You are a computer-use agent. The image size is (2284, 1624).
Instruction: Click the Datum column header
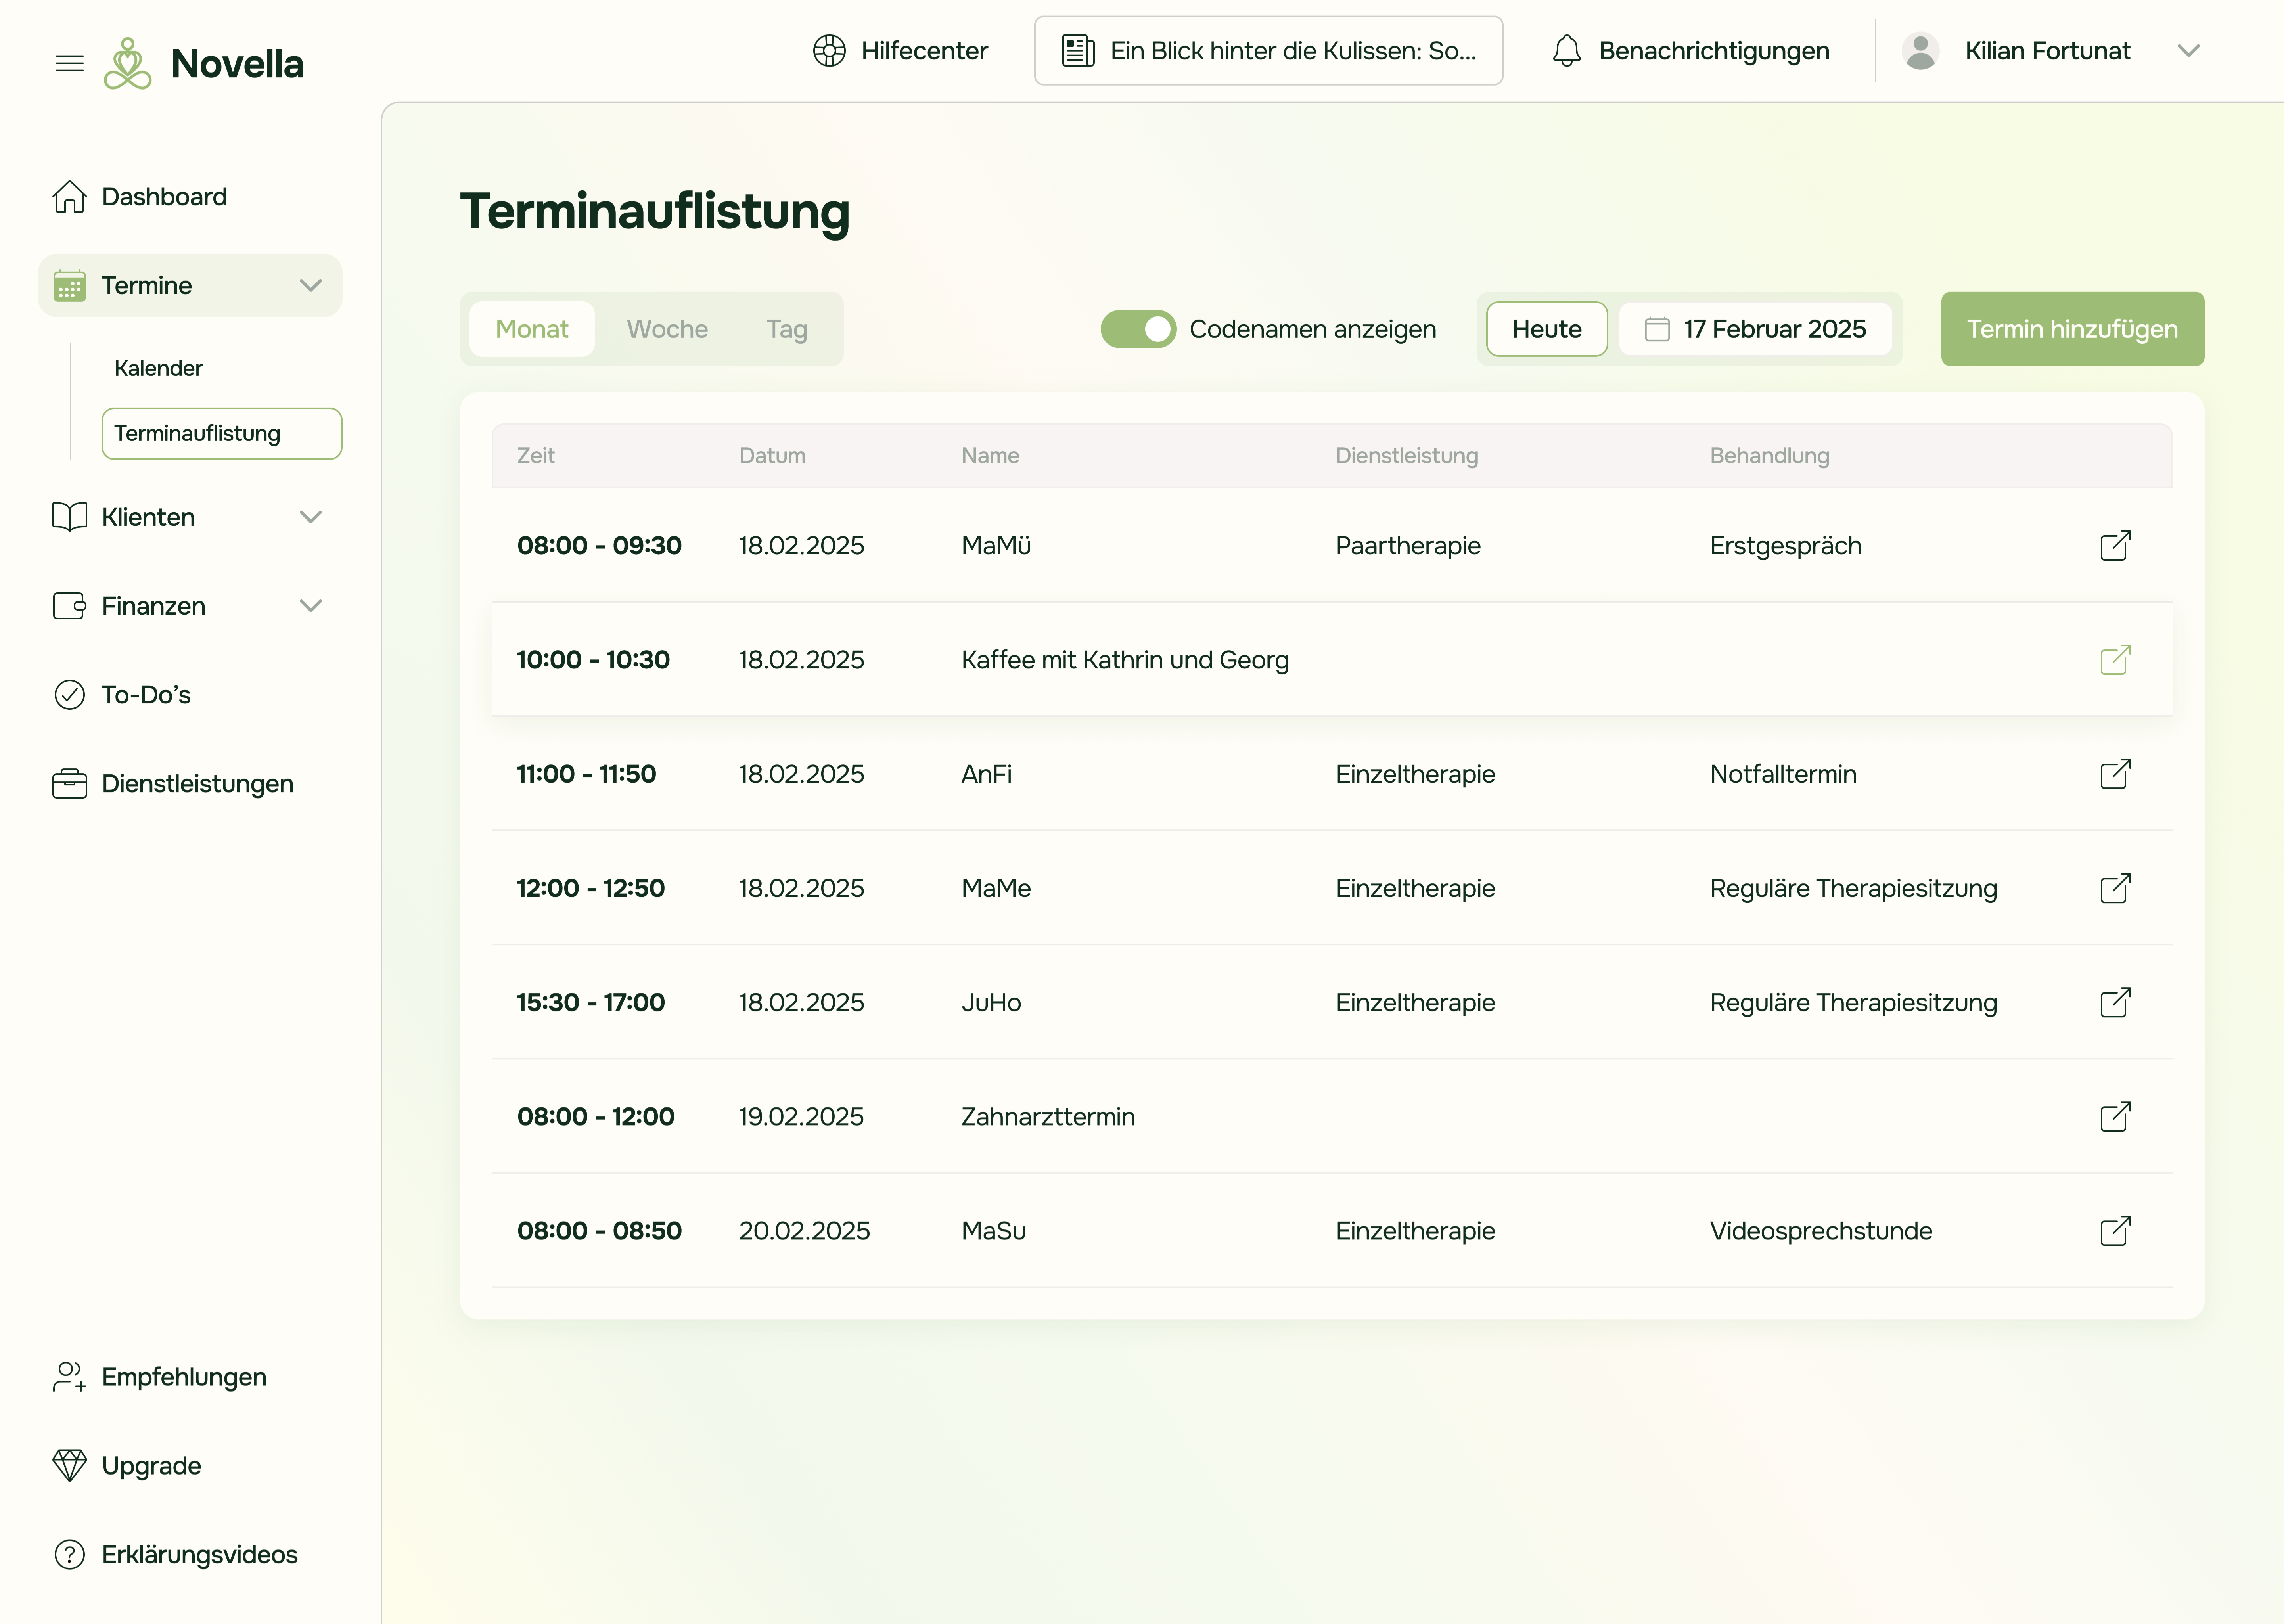click(x=772, y=456)
